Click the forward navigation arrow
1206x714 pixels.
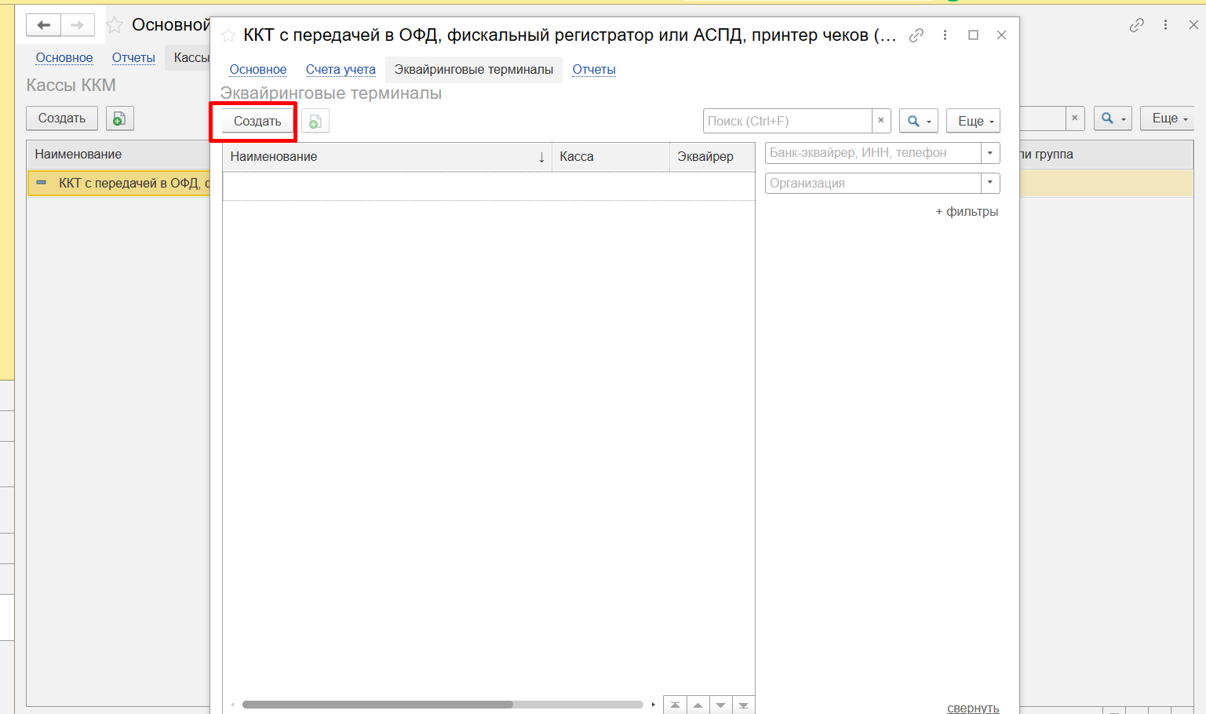point(77,25)
